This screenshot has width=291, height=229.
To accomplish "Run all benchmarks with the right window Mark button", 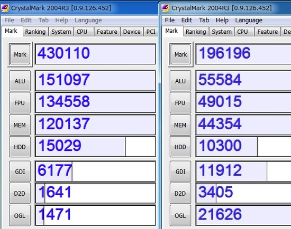I will pyautogui.click(x=180, y=54).
